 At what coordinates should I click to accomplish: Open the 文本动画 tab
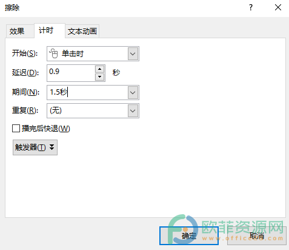point(82,31)
